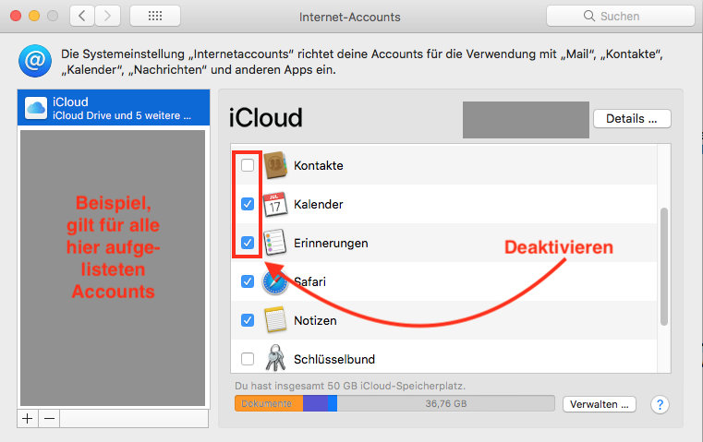Screen dimensions: 703x442
Task: Click the services list scrollbar
Action: coord(664,267)
